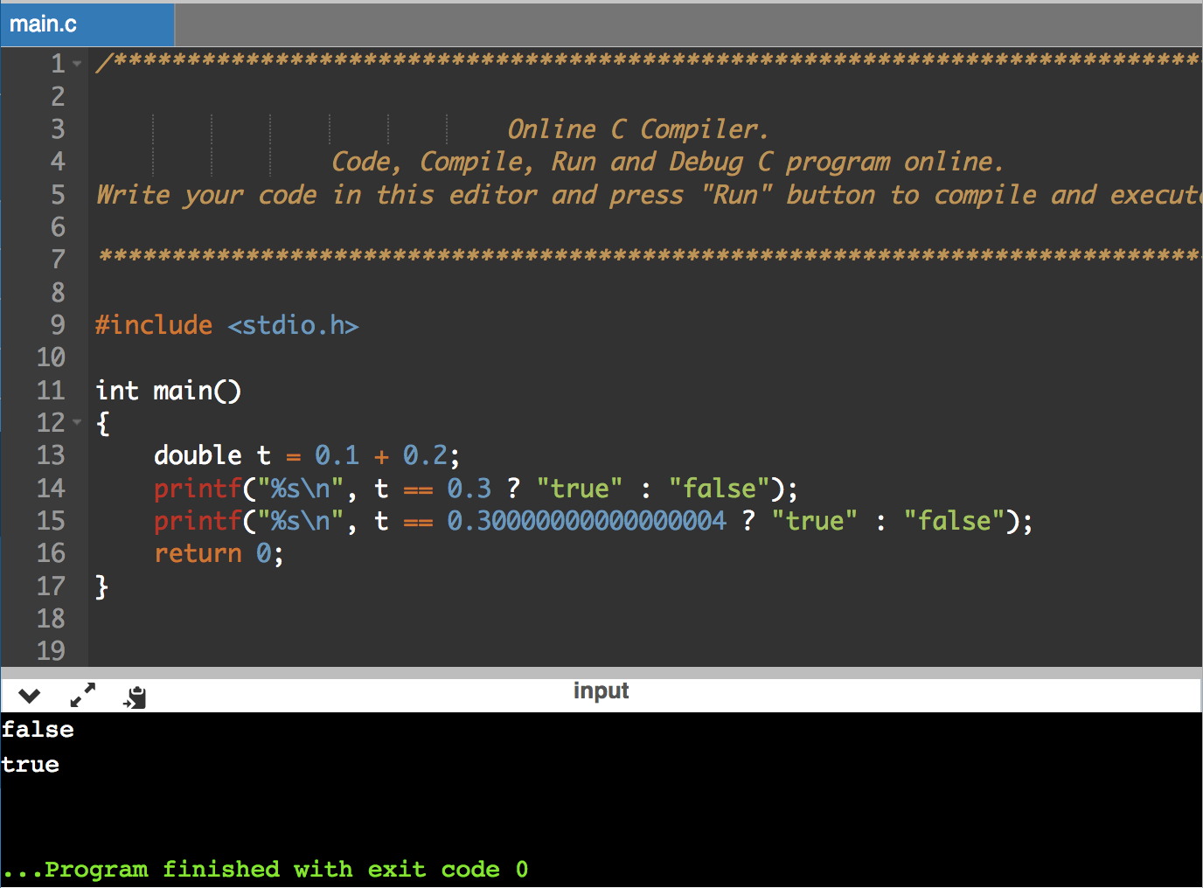Screen dimensions: 1203x888
Task: Click line number 13 in the gutter
Action: [51, 455]
